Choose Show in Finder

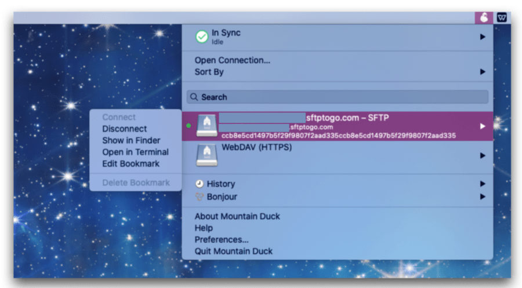pos(131,140)
